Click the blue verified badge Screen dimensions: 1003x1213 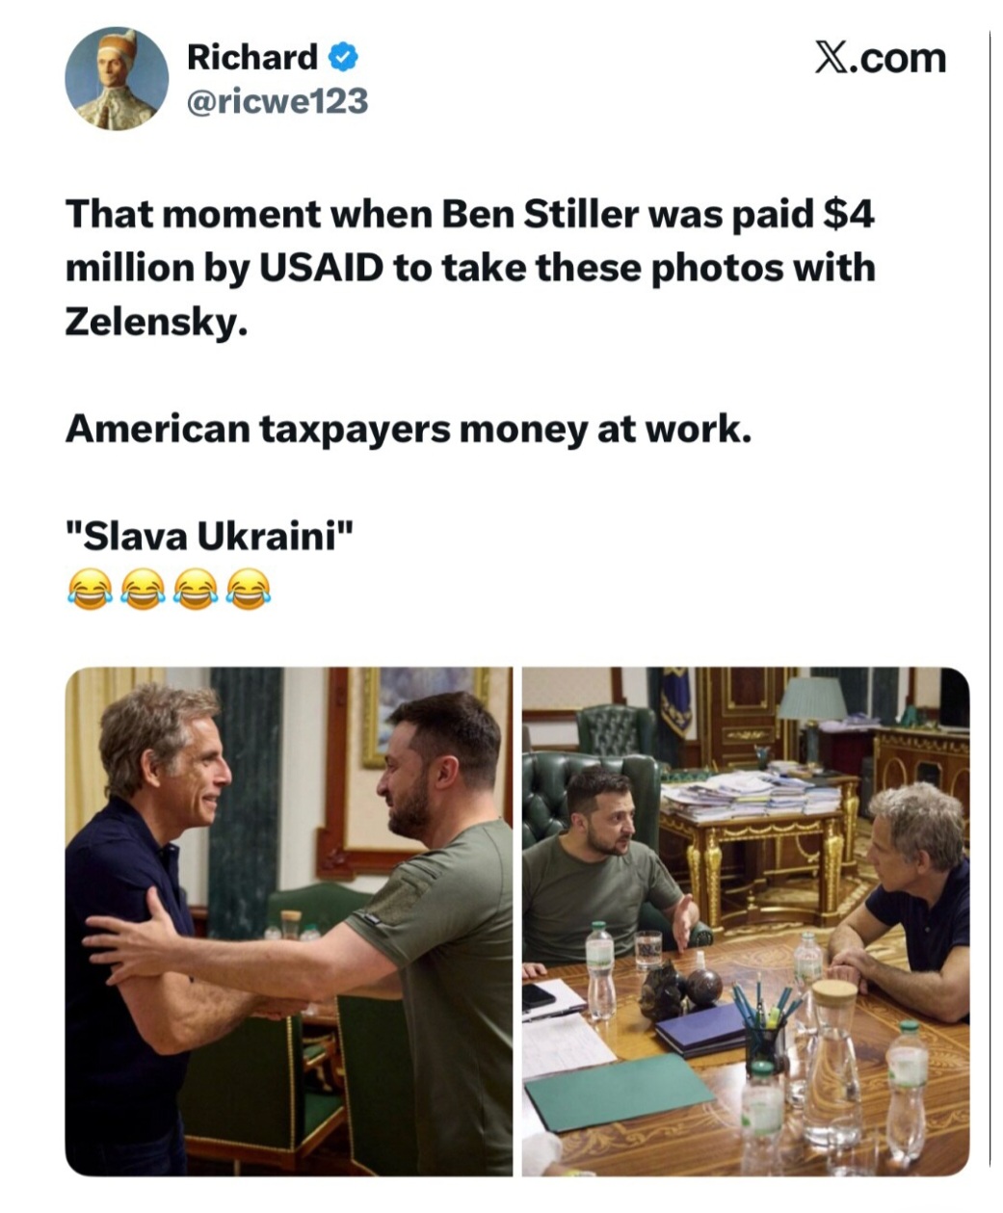coord(343,58)
